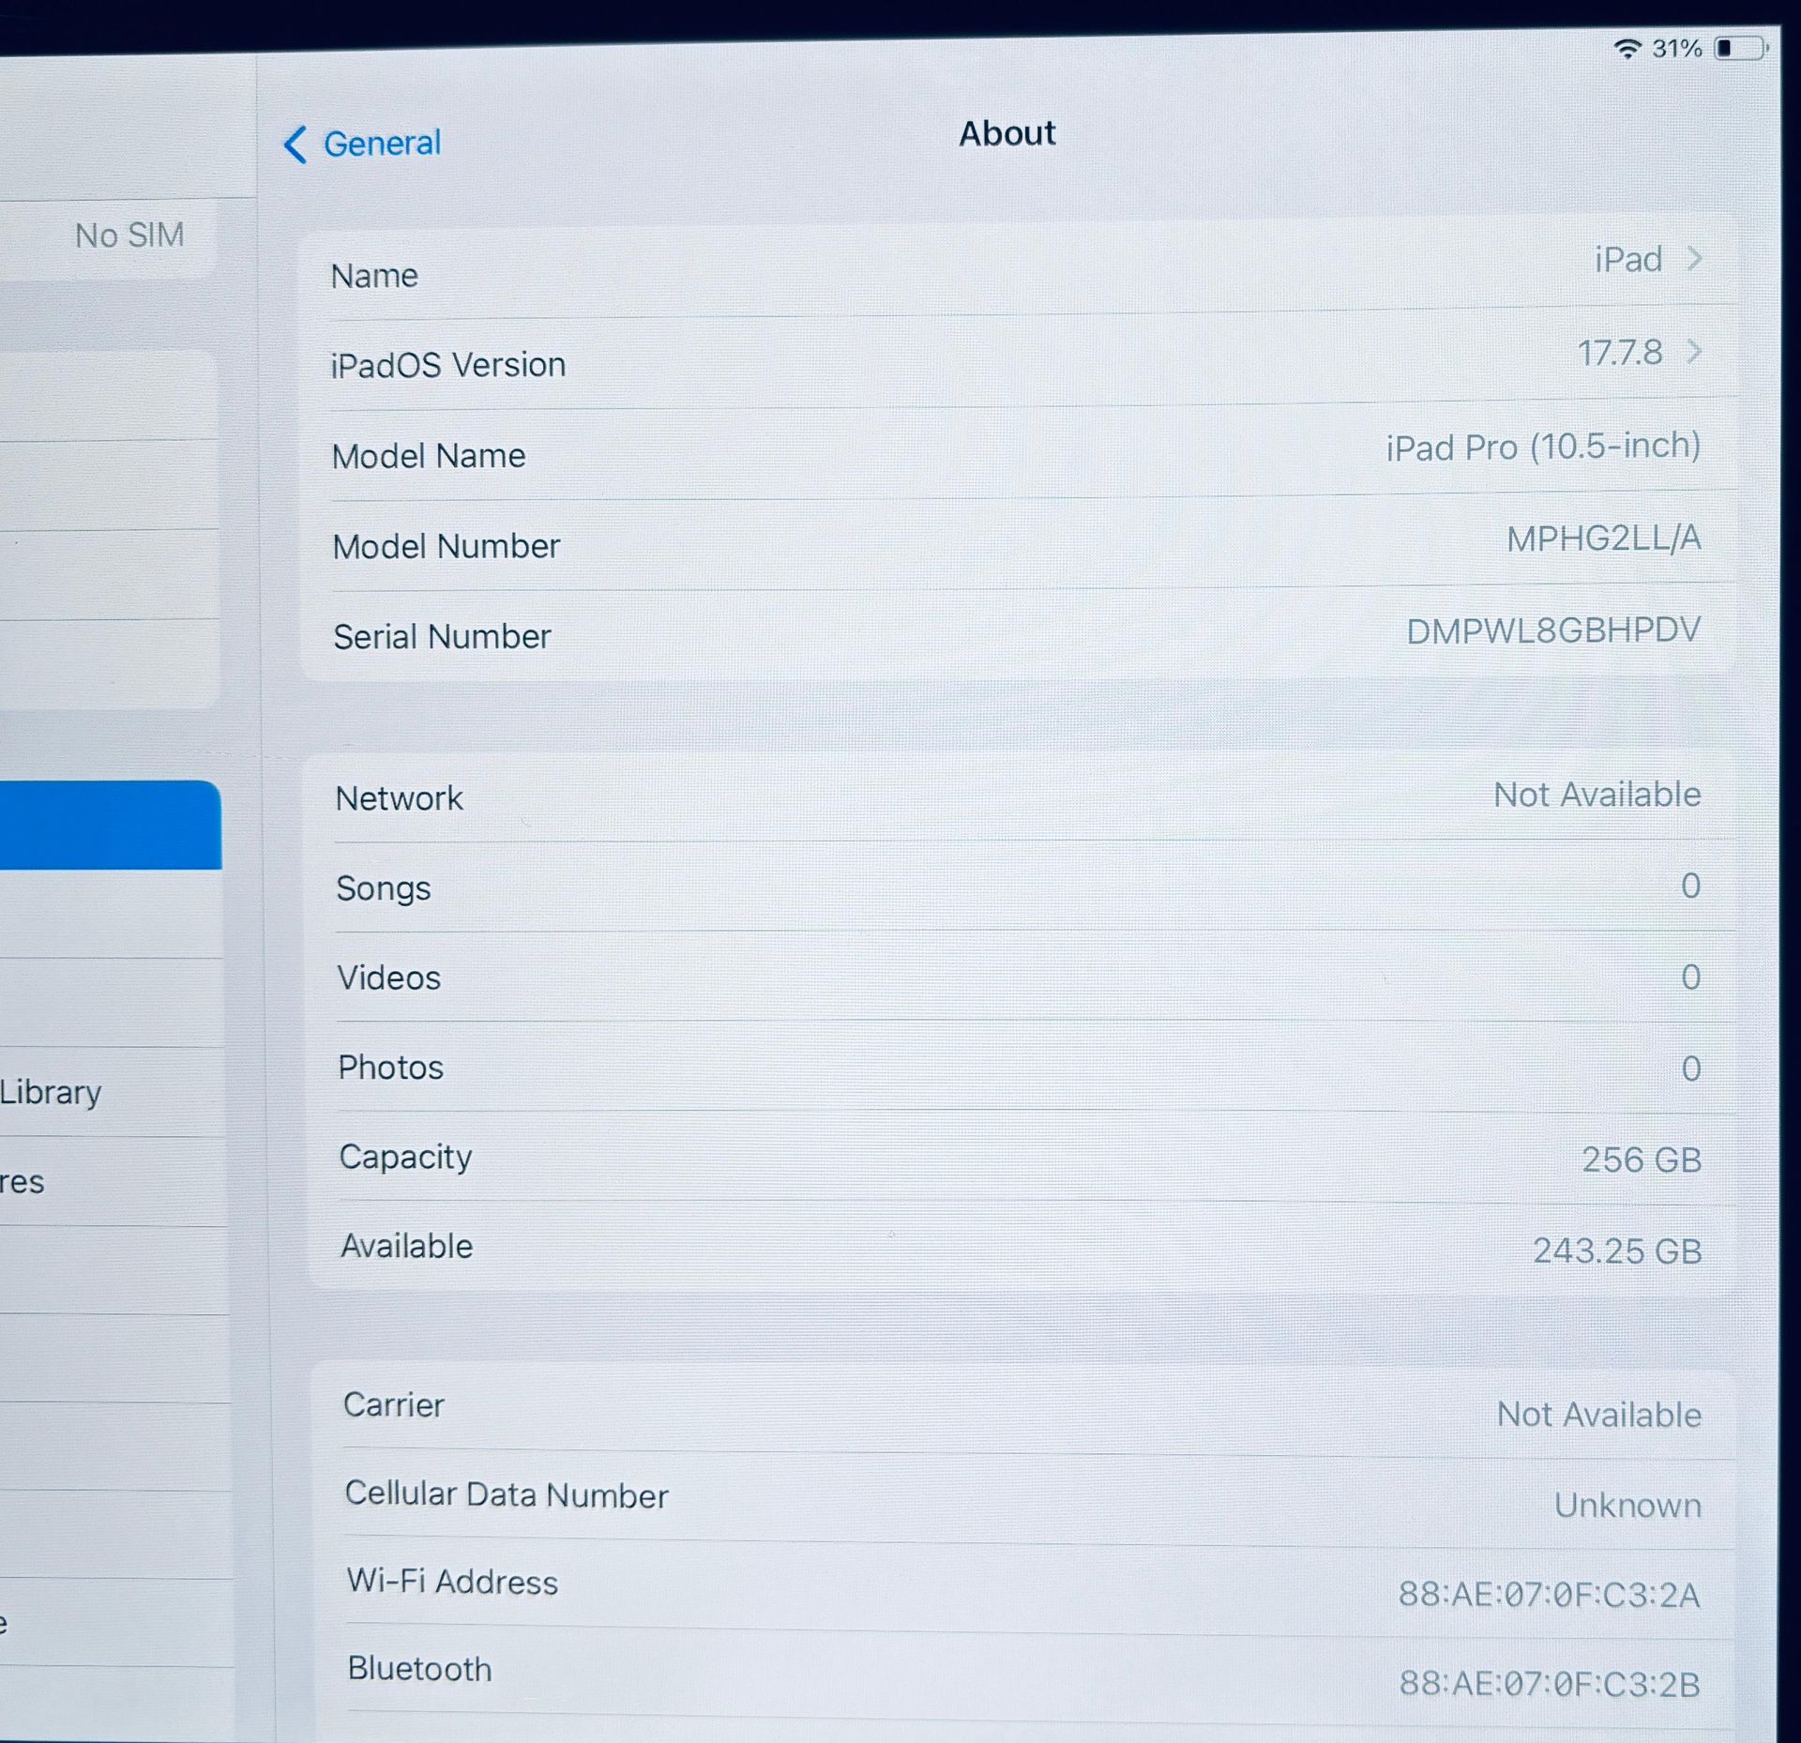Tap the device name value iPad
The image size is (1801, 1743).
tap(1628, 259)
